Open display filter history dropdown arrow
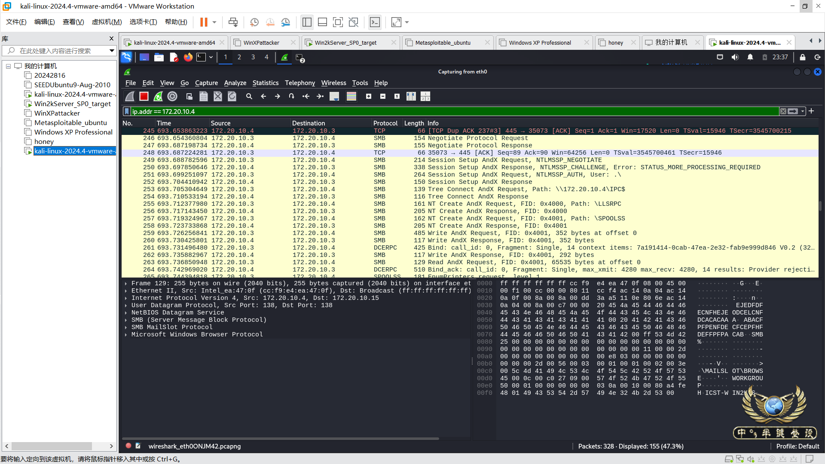The image size is (825, 464). coord(803,112)
